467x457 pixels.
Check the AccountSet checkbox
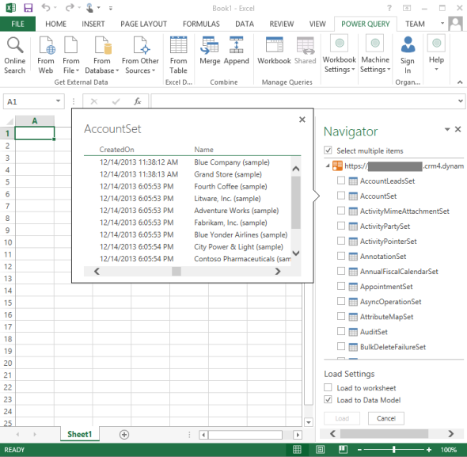341,196
